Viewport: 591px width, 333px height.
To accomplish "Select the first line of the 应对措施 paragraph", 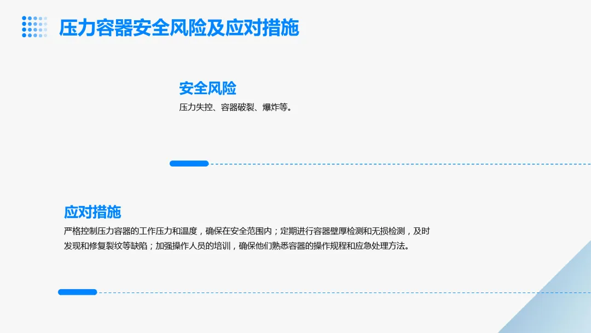I will 246,231.
